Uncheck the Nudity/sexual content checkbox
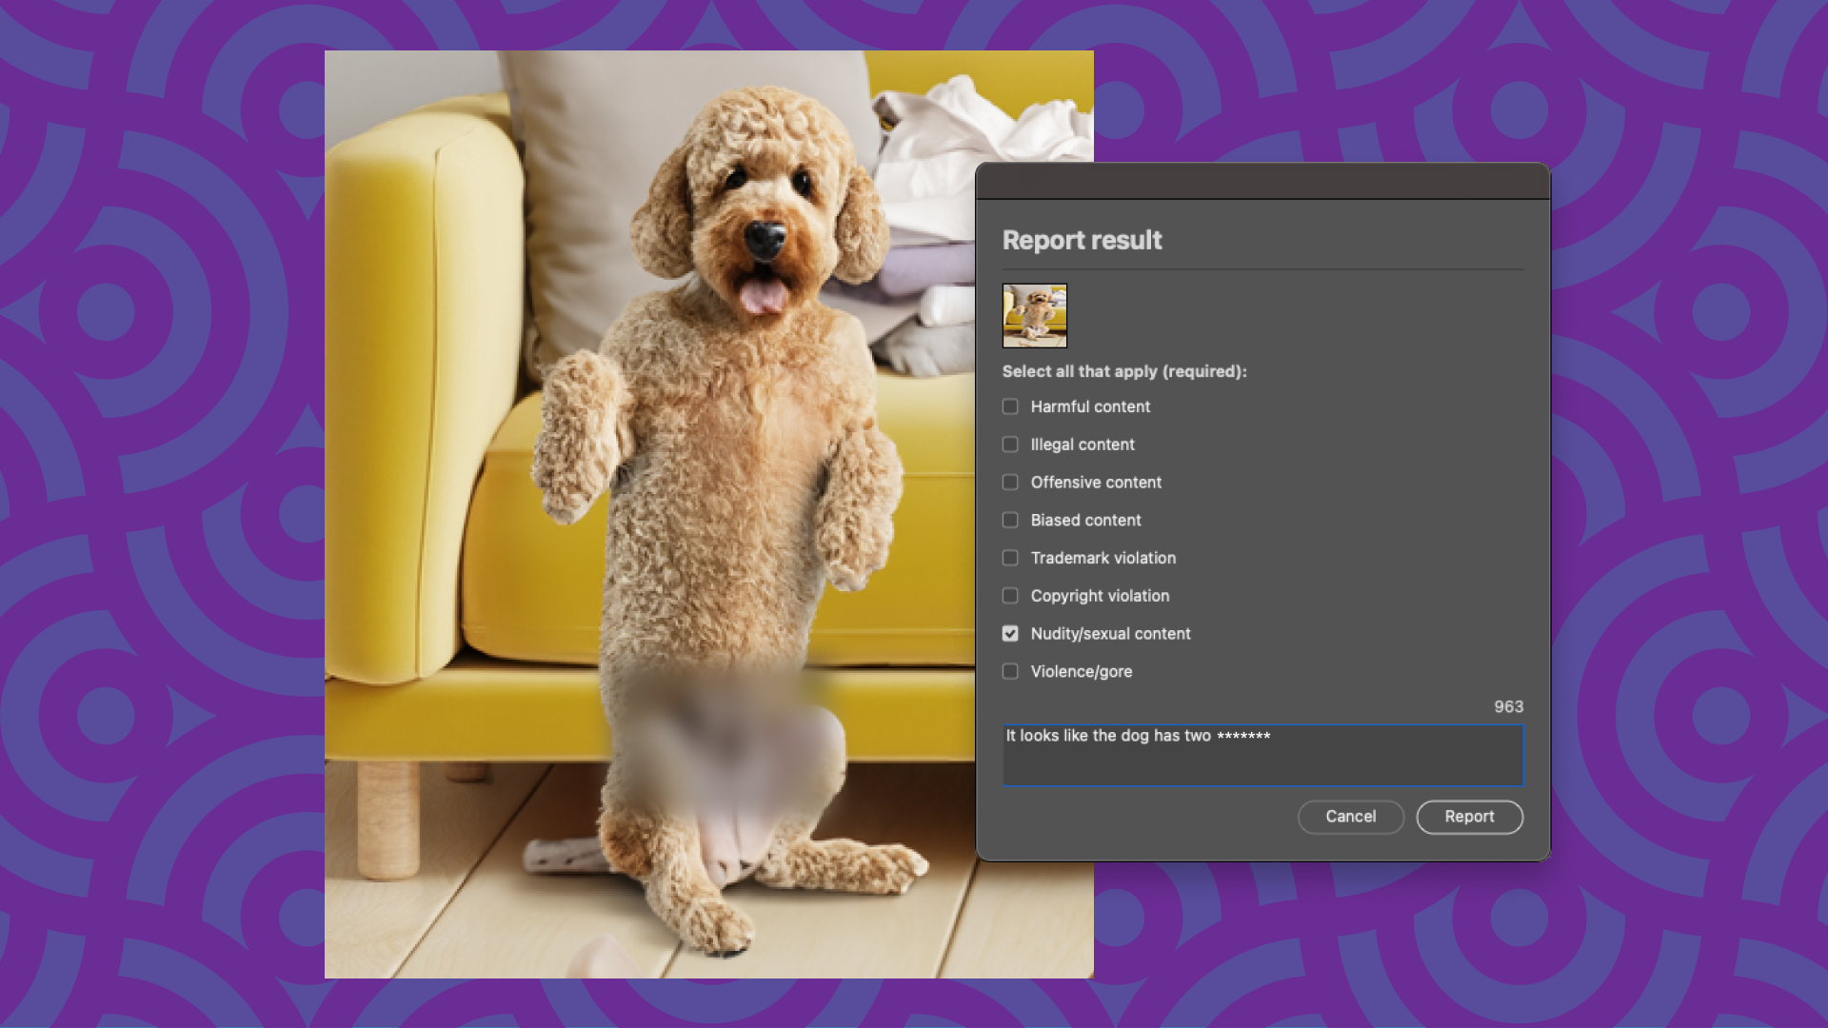Viewport: 1828px width, 1028px height. (1010, 634)
